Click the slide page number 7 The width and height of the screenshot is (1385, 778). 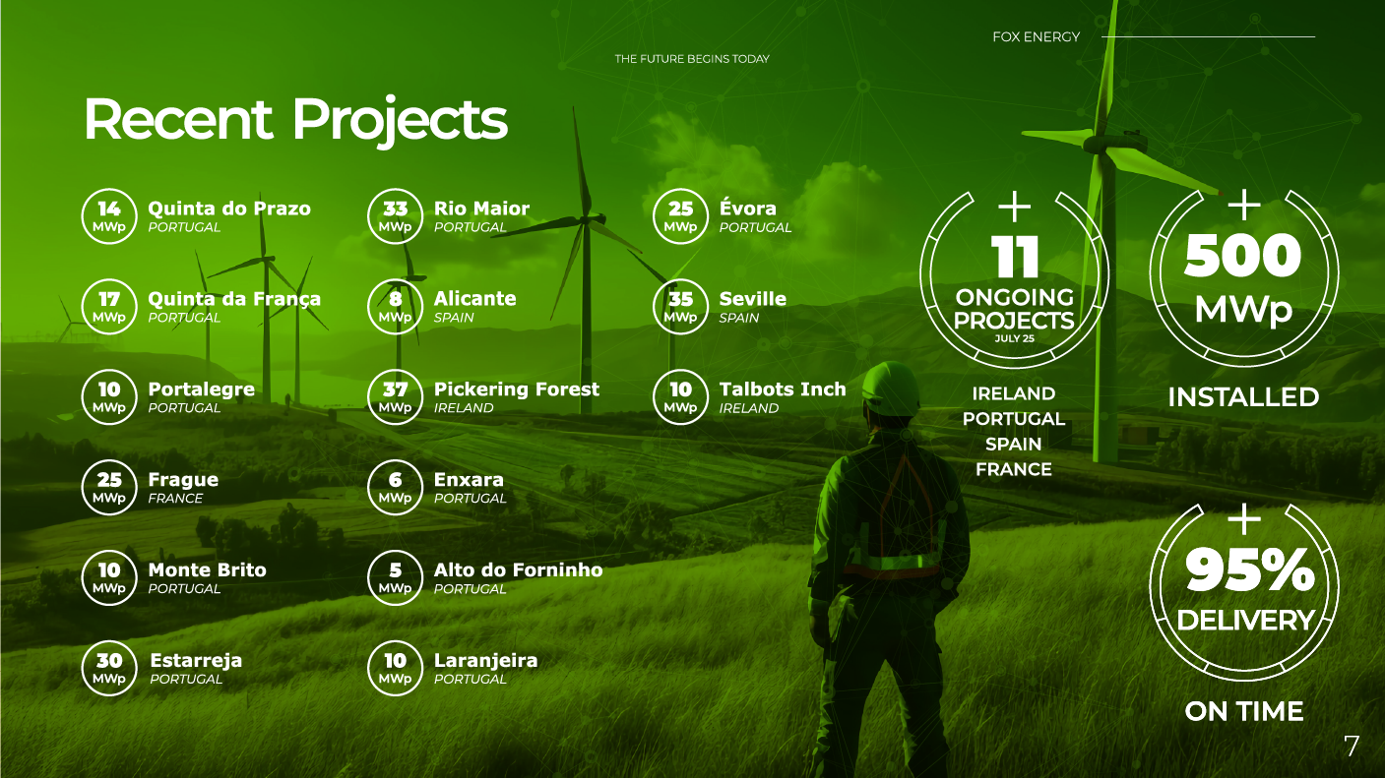[1352, 747]
